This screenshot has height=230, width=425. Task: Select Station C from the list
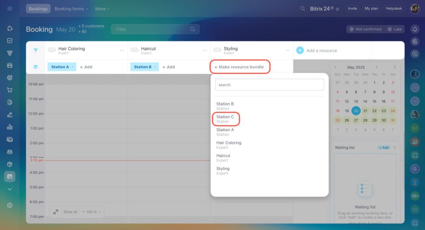[x=226, y=119]
